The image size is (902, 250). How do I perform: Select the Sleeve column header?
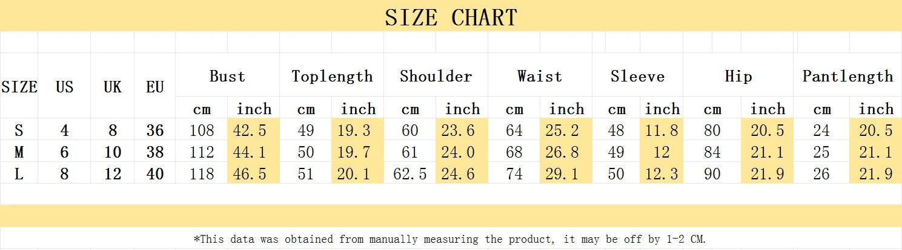pyautogui.click(x=637, y=77)
